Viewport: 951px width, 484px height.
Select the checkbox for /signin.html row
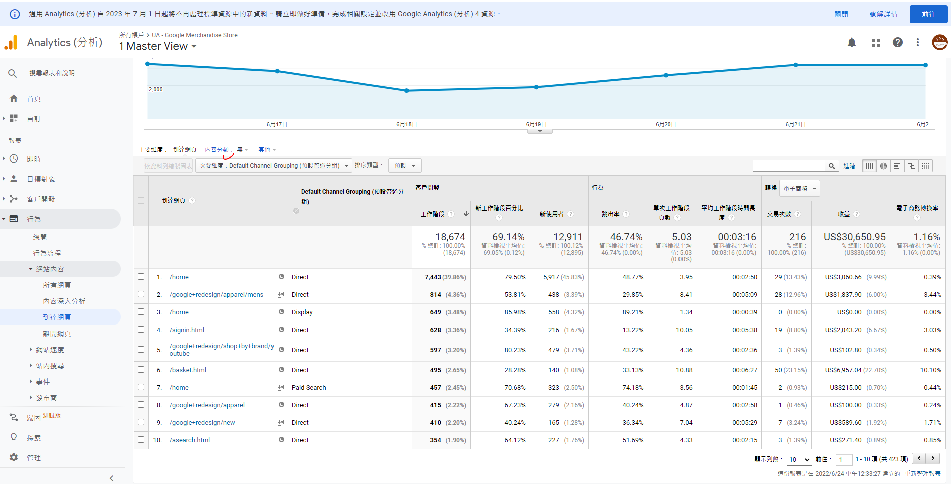click(141, 330)
